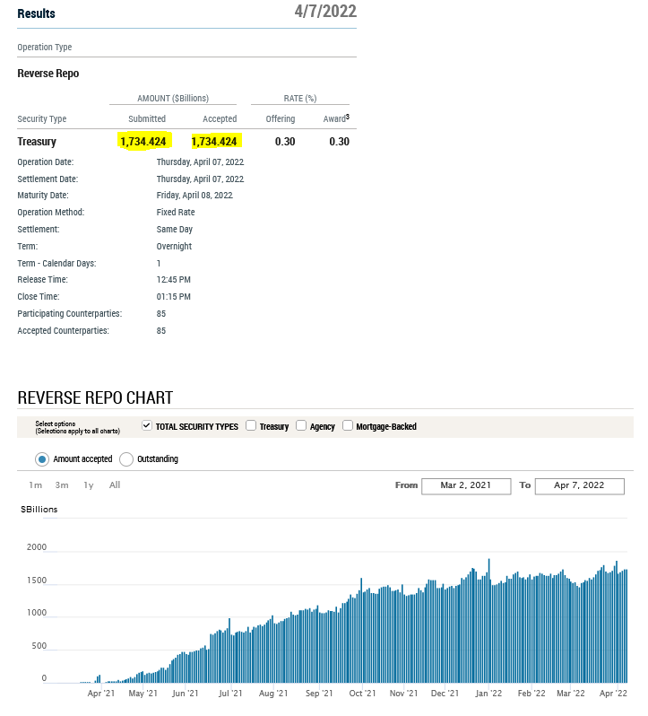The width and height of the screenshot is (648, 716).
Task: Click the Award footnote 3 superscript
Action: pyautogui.click(x=348, y=117)
